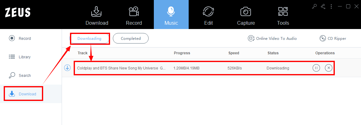The width and height of the screenshot is (361, 125).
Task: Open Online Video To Audio
Action: [x=272, y=39]
